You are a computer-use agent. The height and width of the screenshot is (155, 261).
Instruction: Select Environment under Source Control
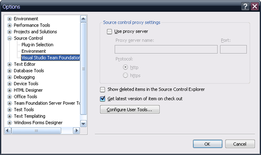pyautogui.click(x=33, y=51)
